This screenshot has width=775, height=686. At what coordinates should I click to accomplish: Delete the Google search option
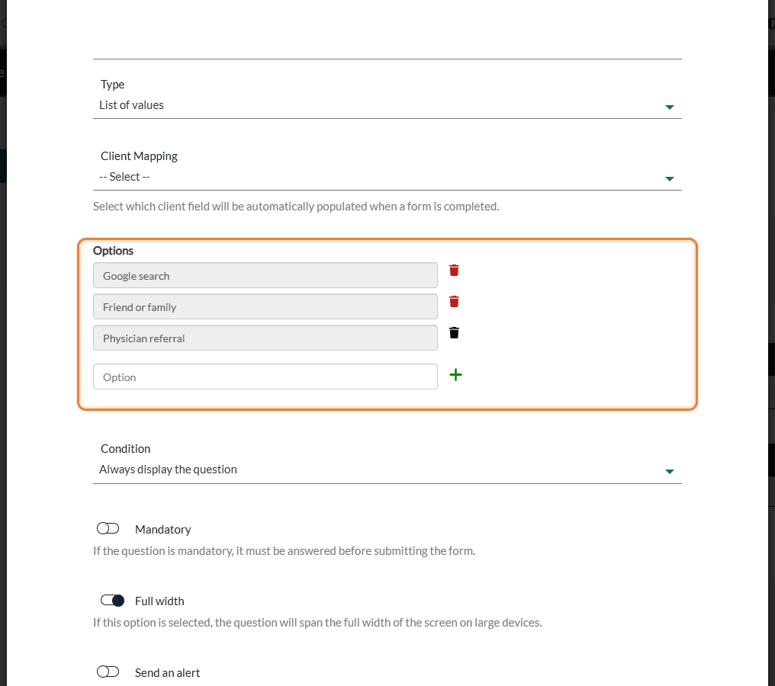[x=454, y=270]
